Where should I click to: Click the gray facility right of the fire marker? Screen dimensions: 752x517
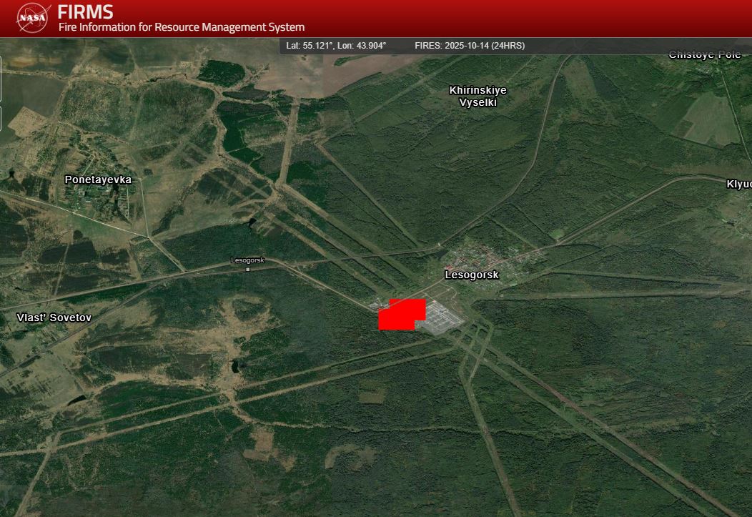(443, 318)
